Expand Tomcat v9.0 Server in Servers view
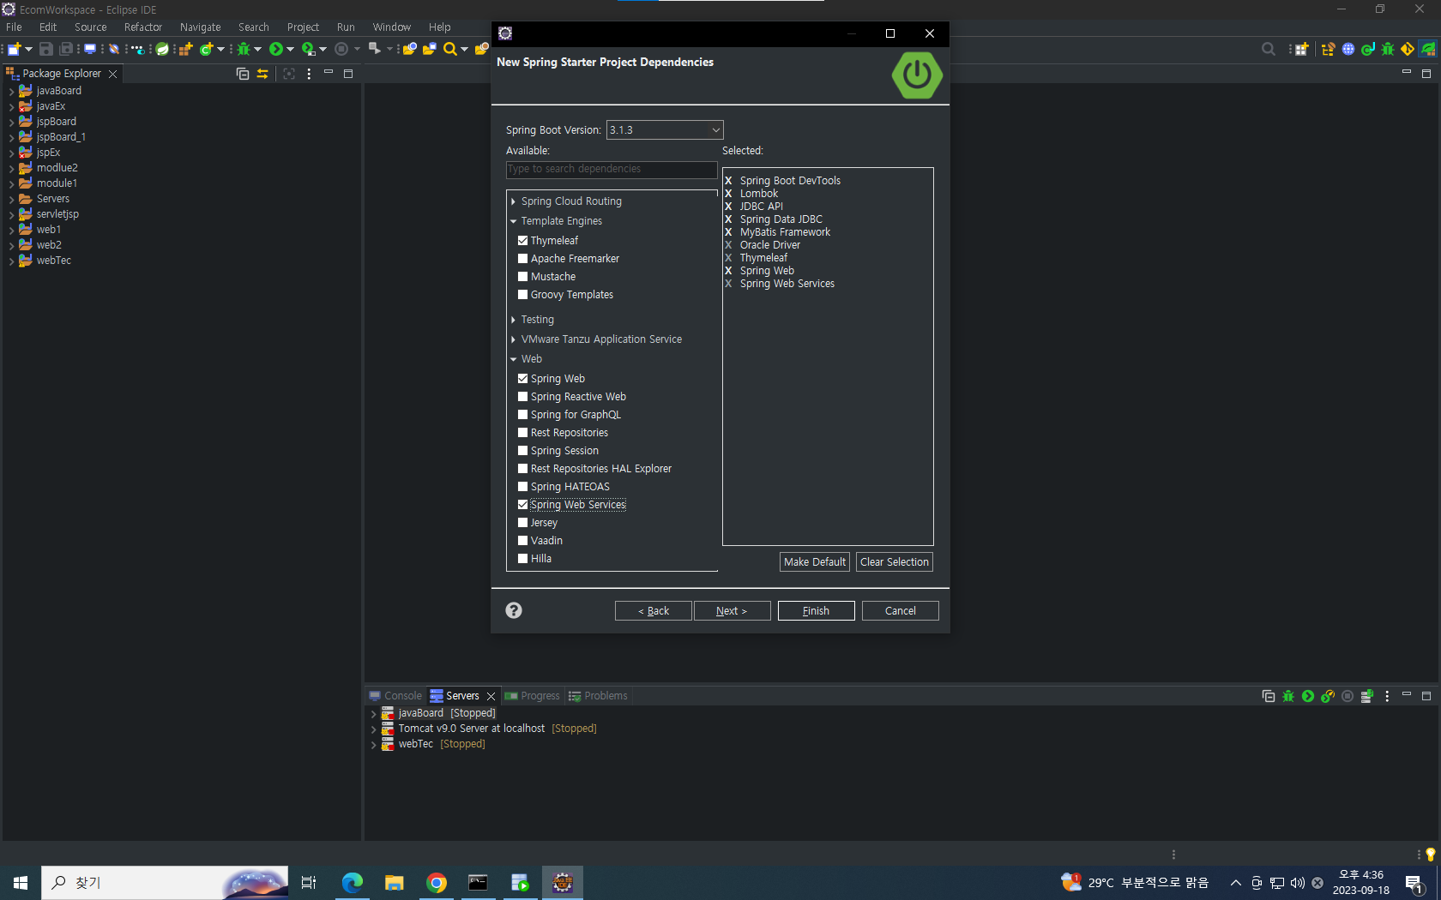 coord(374,729)
